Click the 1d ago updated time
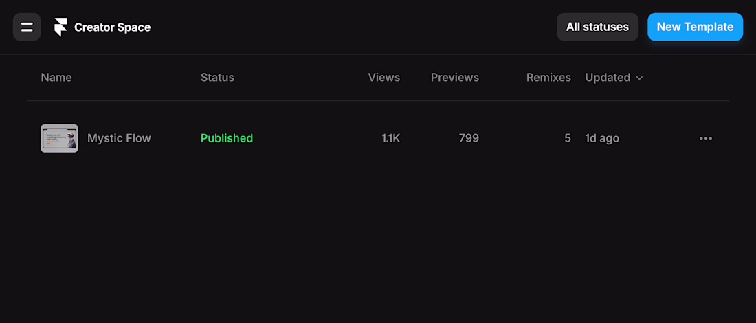 [x=602, y=138]
